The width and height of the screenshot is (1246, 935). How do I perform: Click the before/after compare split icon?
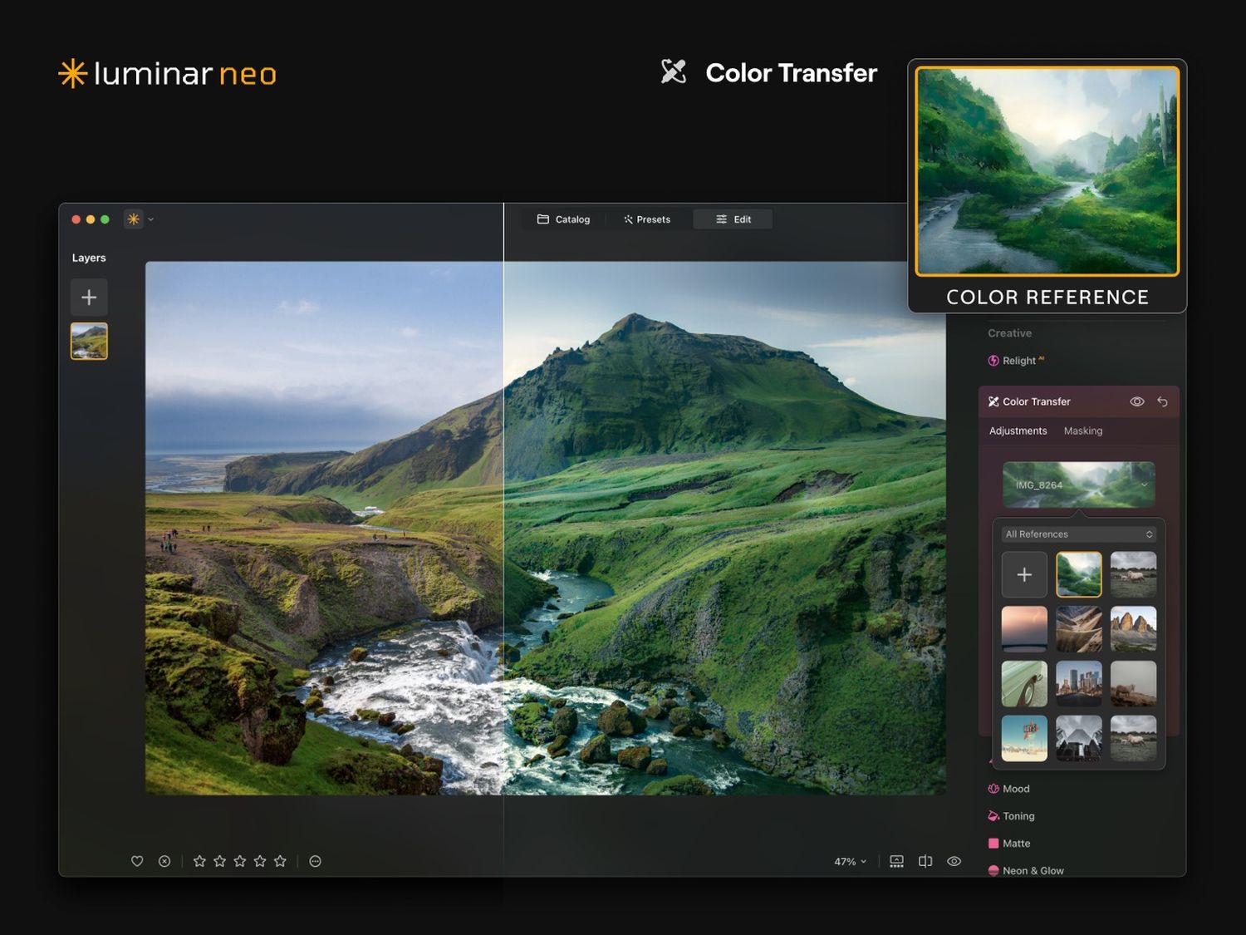(925, 861)
